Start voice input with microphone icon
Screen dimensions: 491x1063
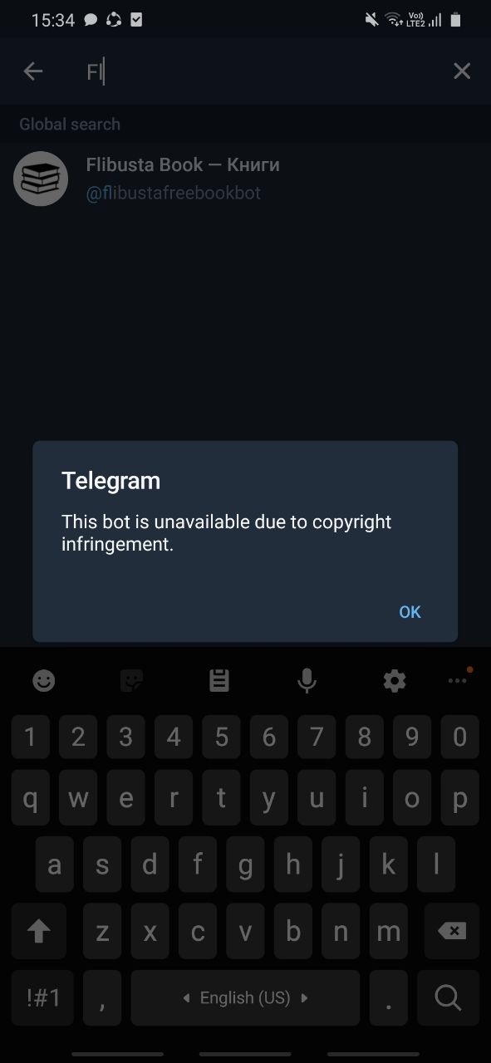[307, 681]
